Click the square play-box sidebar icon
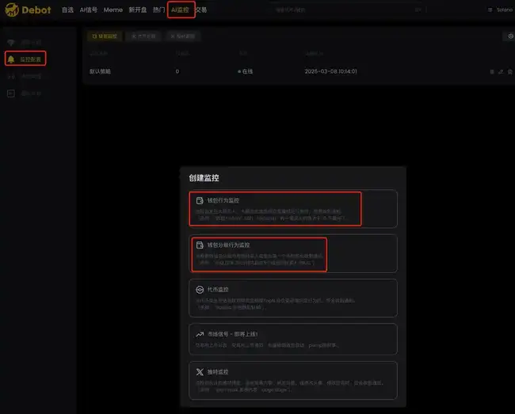 [11, 93]
